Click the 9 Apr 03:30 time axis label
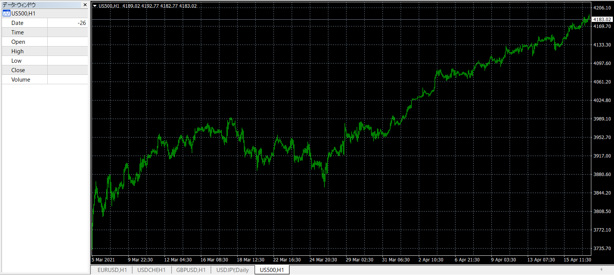Image resolution: width=614 pixels, height=275 pixels. coord(504,260)
